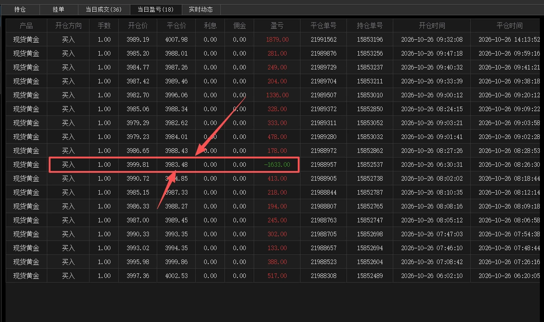Open the 挂单 tab
This screenshot has width=544, height=322.
pyautogui.click(x=58, y=9)
